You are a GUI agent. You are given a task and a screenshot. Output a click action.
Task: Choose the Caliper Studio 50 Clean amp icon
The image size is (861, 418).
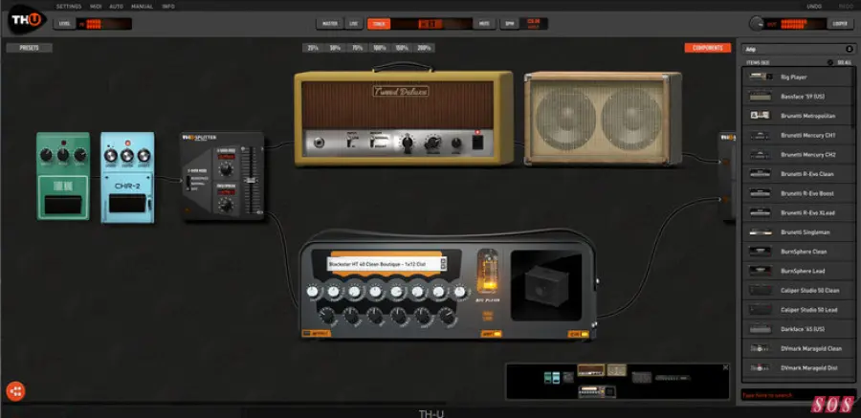[761, 290]
